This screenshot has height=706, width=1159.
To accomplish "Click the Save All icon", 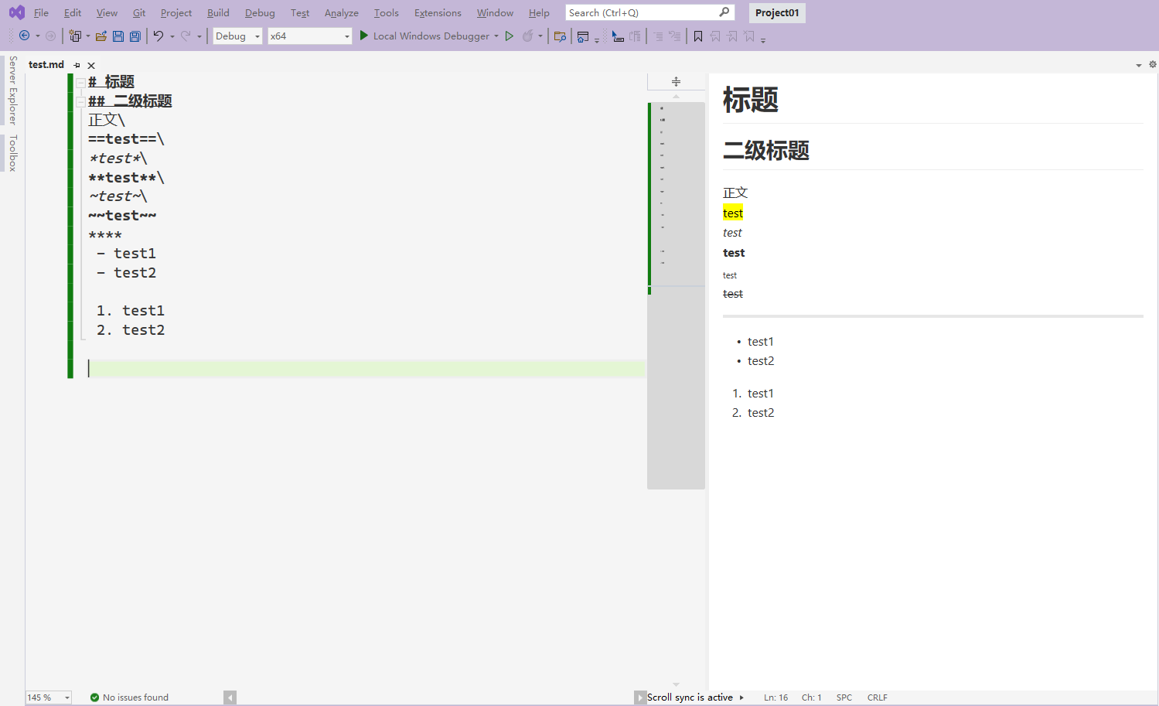I will [135, 36].
